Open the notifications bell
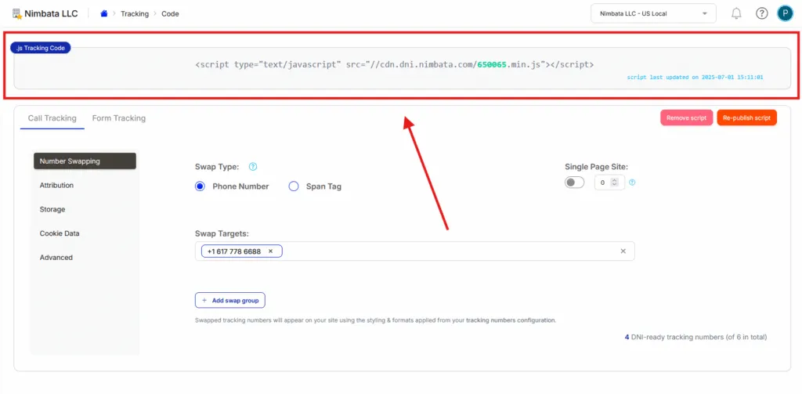 pos(736,14)
